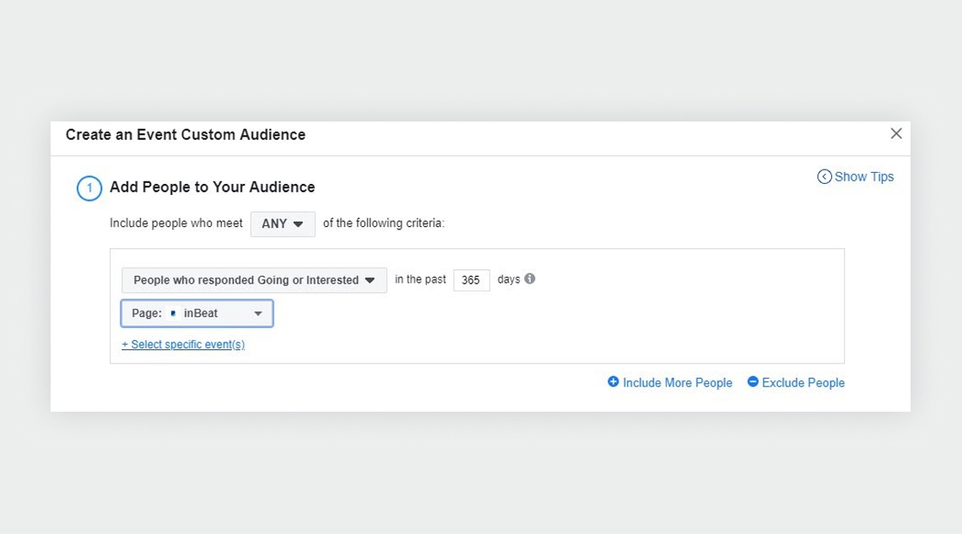Click the arrow on Going or Interested selector
The image size is (962, 534).
[370, 280]
